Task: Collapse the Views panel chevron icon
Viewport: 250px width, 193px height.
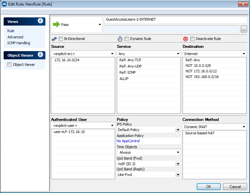Action: 40,21
